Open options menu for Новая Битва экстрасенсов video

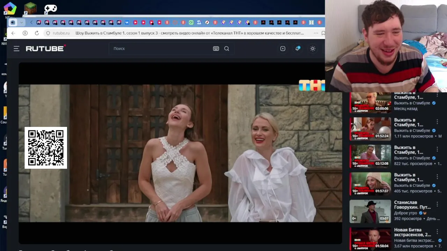tap(437, 232)
